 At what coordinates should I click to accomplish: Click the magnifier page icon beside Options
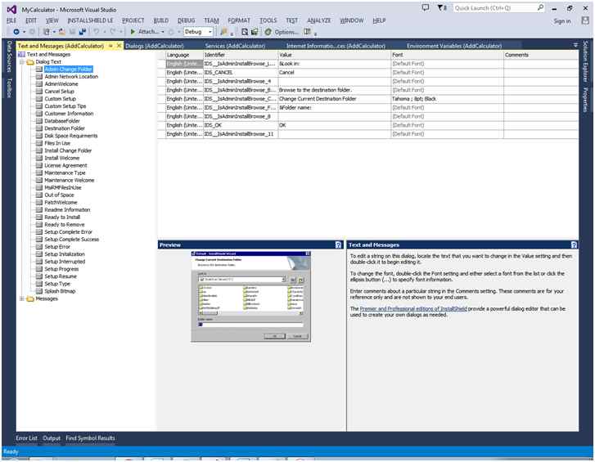[x=245, y=32]
